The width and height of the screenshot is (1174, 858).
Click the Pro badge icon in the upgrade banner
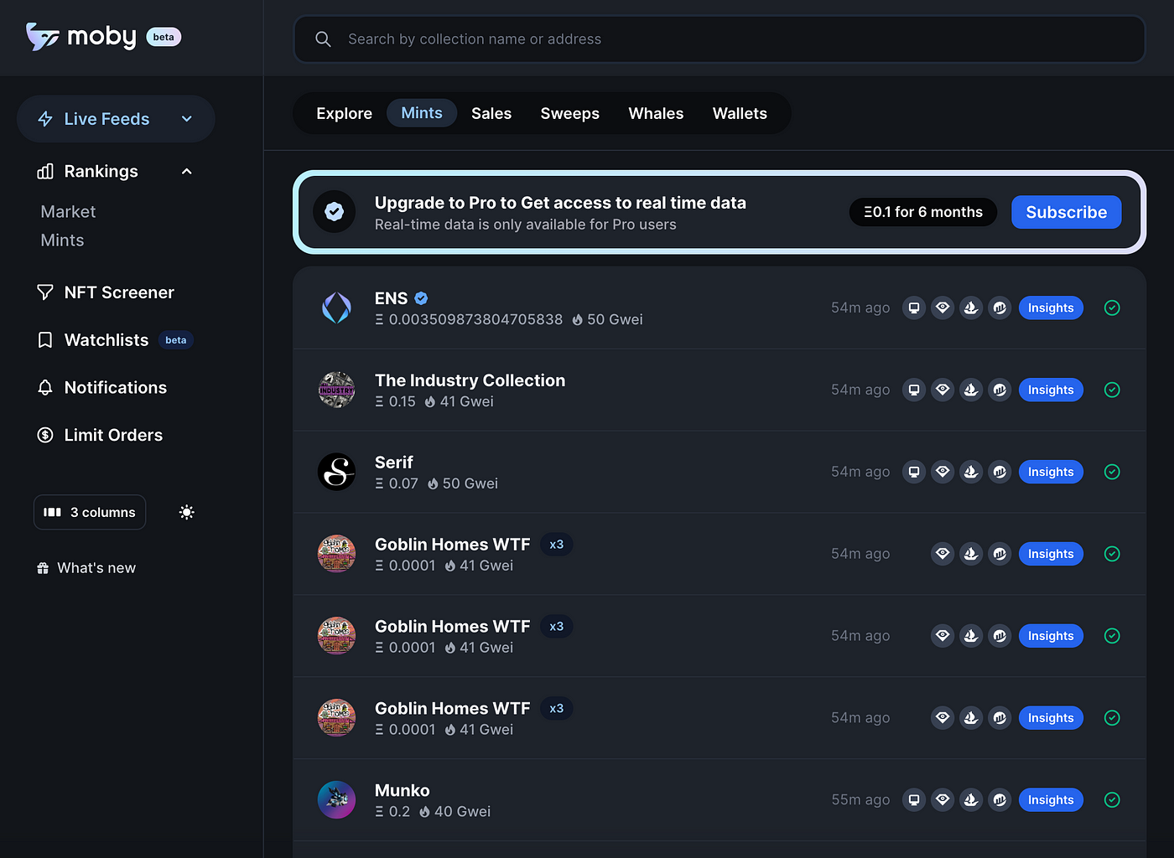[x=335, y=212]
